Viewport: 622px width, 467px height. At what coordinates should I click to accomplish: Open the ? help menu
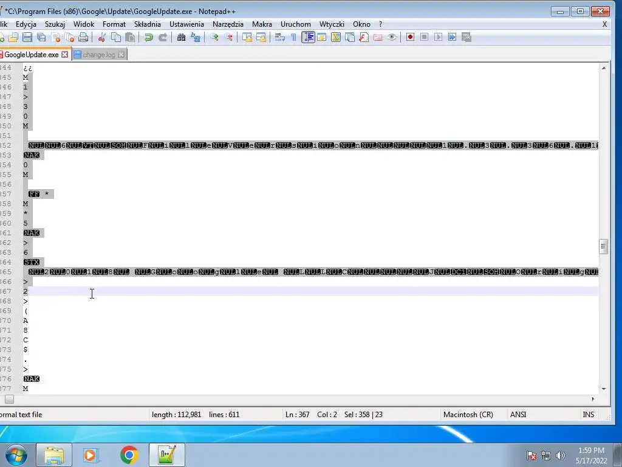[x=380, y=24]
